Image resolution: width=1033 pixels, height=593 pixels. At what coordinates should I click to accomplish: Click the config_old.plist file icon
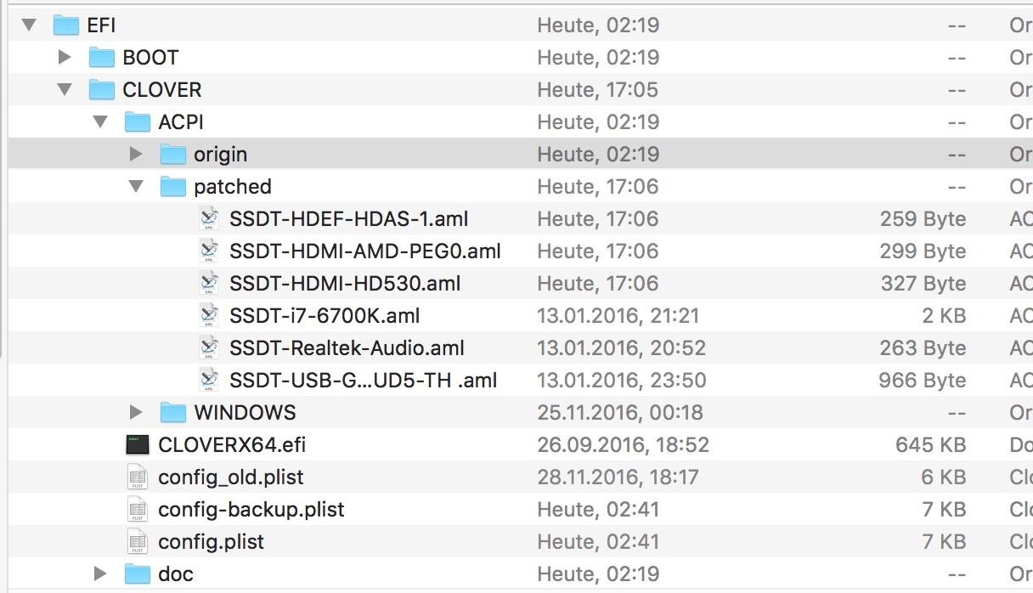138,477
